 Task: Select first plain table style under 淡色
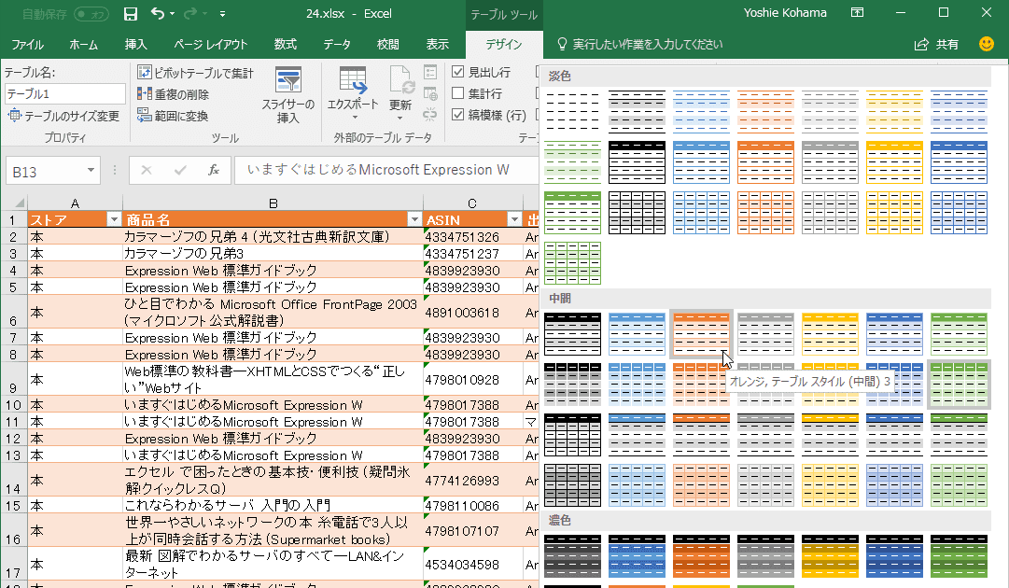(x=573, y=112)
